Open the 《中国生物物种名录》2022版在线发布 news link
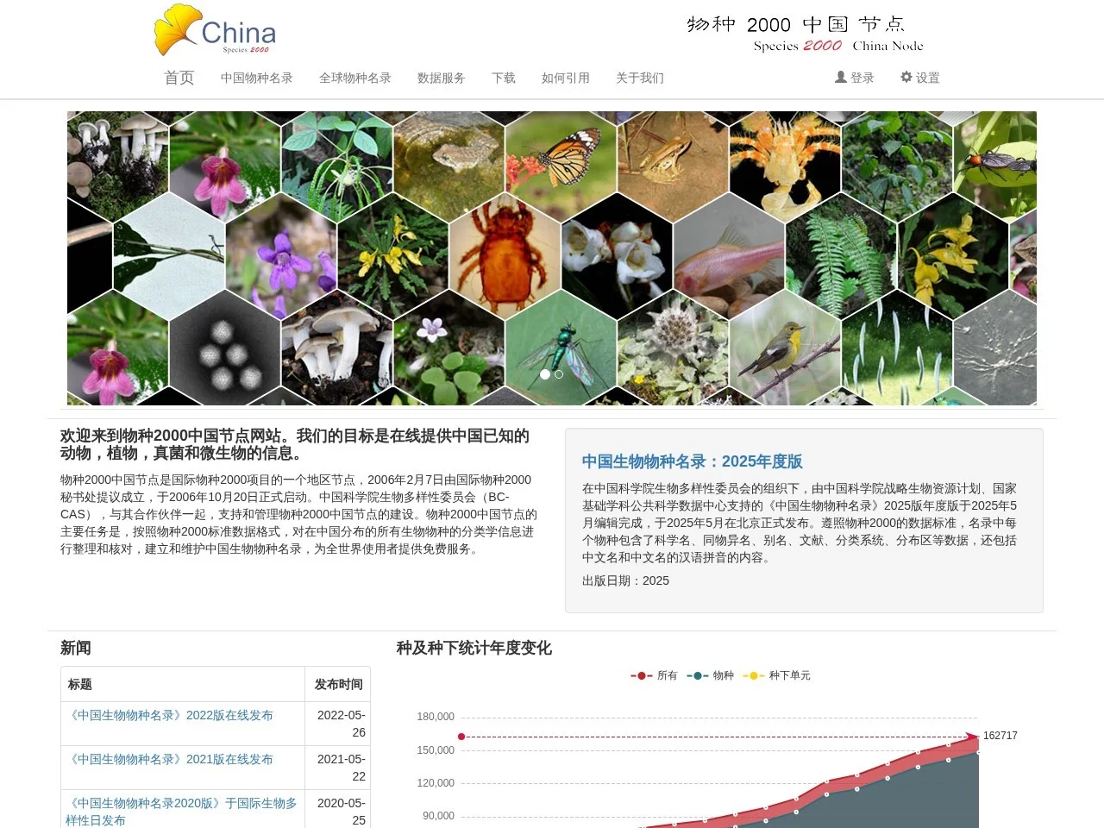This screenshot has height=828, width=1104. coord(172,715)
